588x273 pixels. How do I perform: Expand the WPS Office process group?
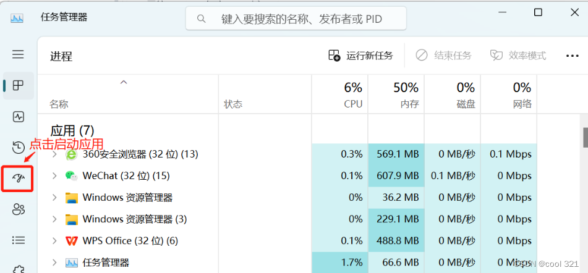tap(54, 241)
